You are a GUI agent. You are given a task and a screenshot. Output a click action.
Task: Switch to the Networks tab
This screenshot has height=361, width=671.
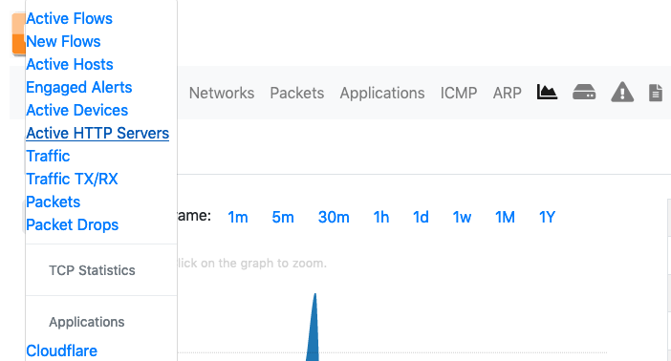tap(222, 93)
